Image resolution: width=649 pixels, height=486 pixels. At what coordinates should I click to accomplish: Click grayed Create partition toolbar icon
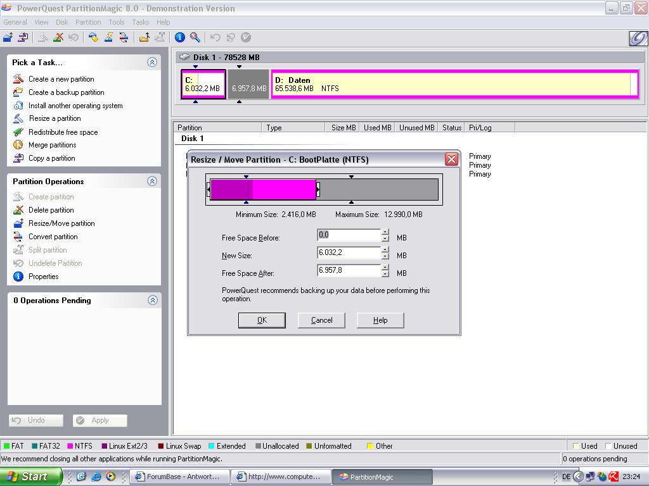click(43, 37)
